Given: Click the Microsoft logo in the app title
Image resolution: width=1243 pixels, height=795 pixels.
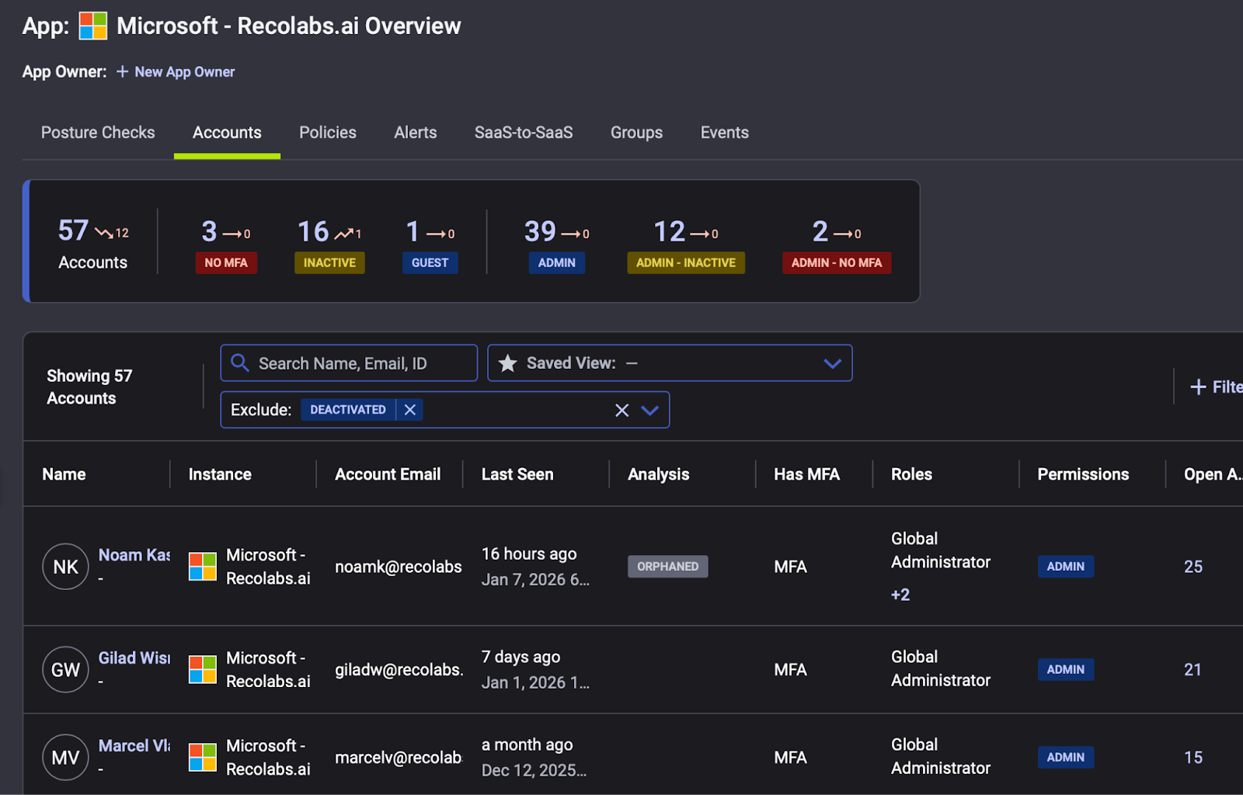Looking at the screenshot, I should [93, 26].
